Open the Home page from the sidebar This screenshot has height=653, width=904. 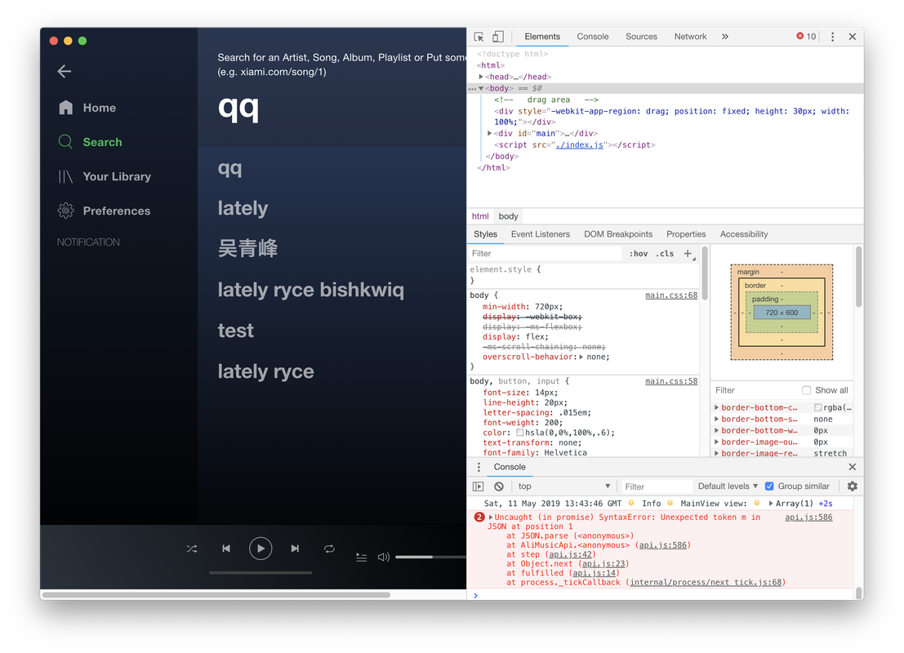click(87, 108)
